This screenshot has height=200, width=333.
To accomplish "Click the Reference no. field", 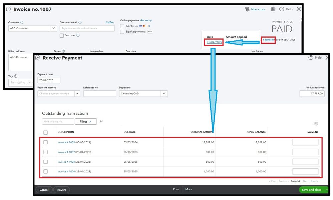I will tap(100, 94).
